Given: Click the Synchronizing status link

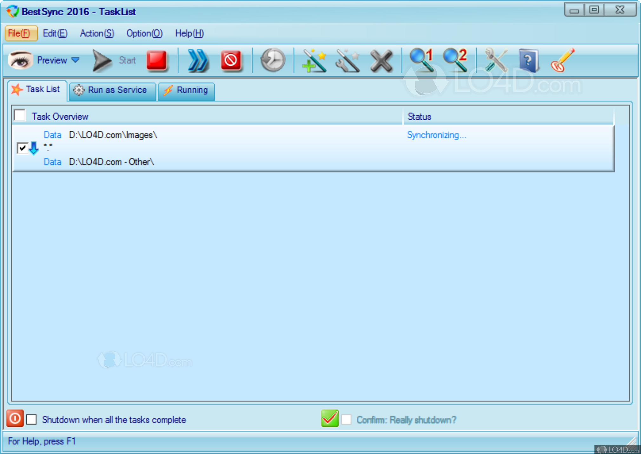Looking at the screenshot, I should tap(436, 135).
